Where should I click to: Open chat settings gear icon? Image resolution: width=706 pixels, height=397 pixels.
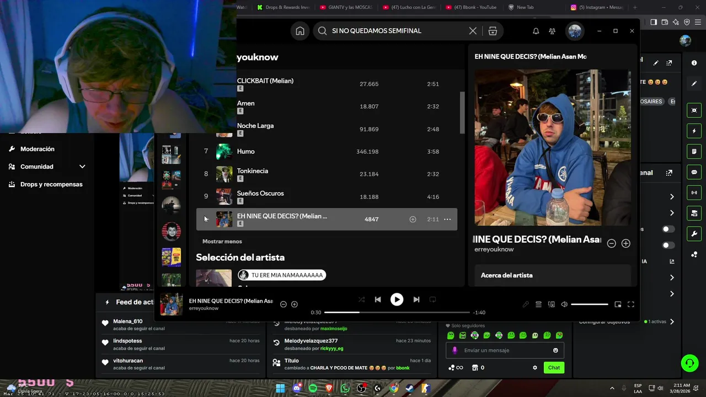click(x=534, y=368)
